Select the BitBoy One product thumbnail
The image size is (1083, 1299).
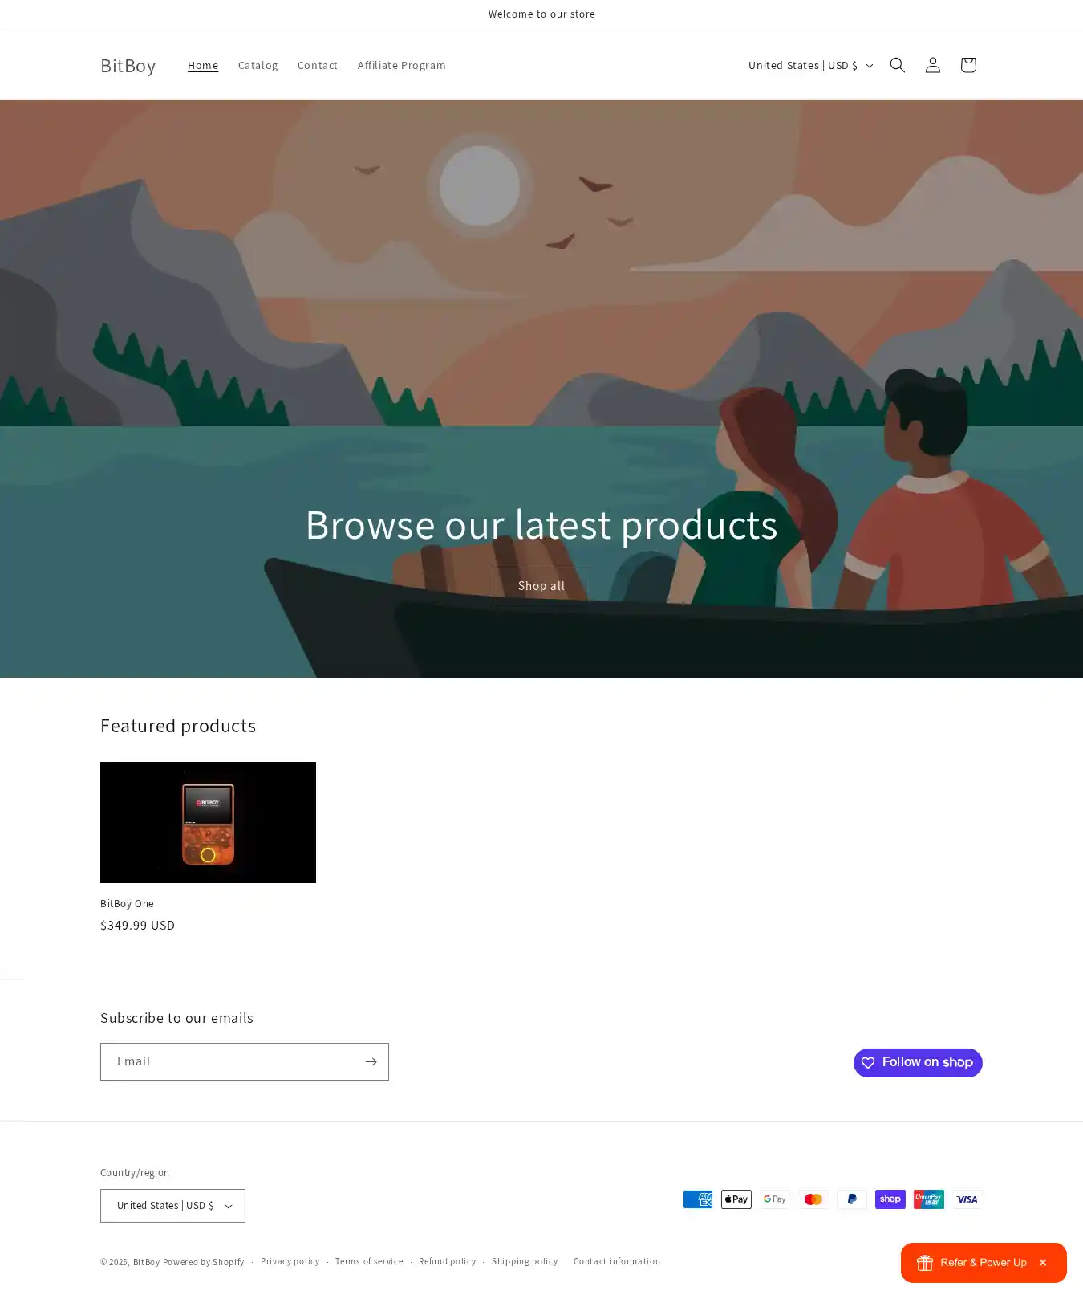(208, 822)
